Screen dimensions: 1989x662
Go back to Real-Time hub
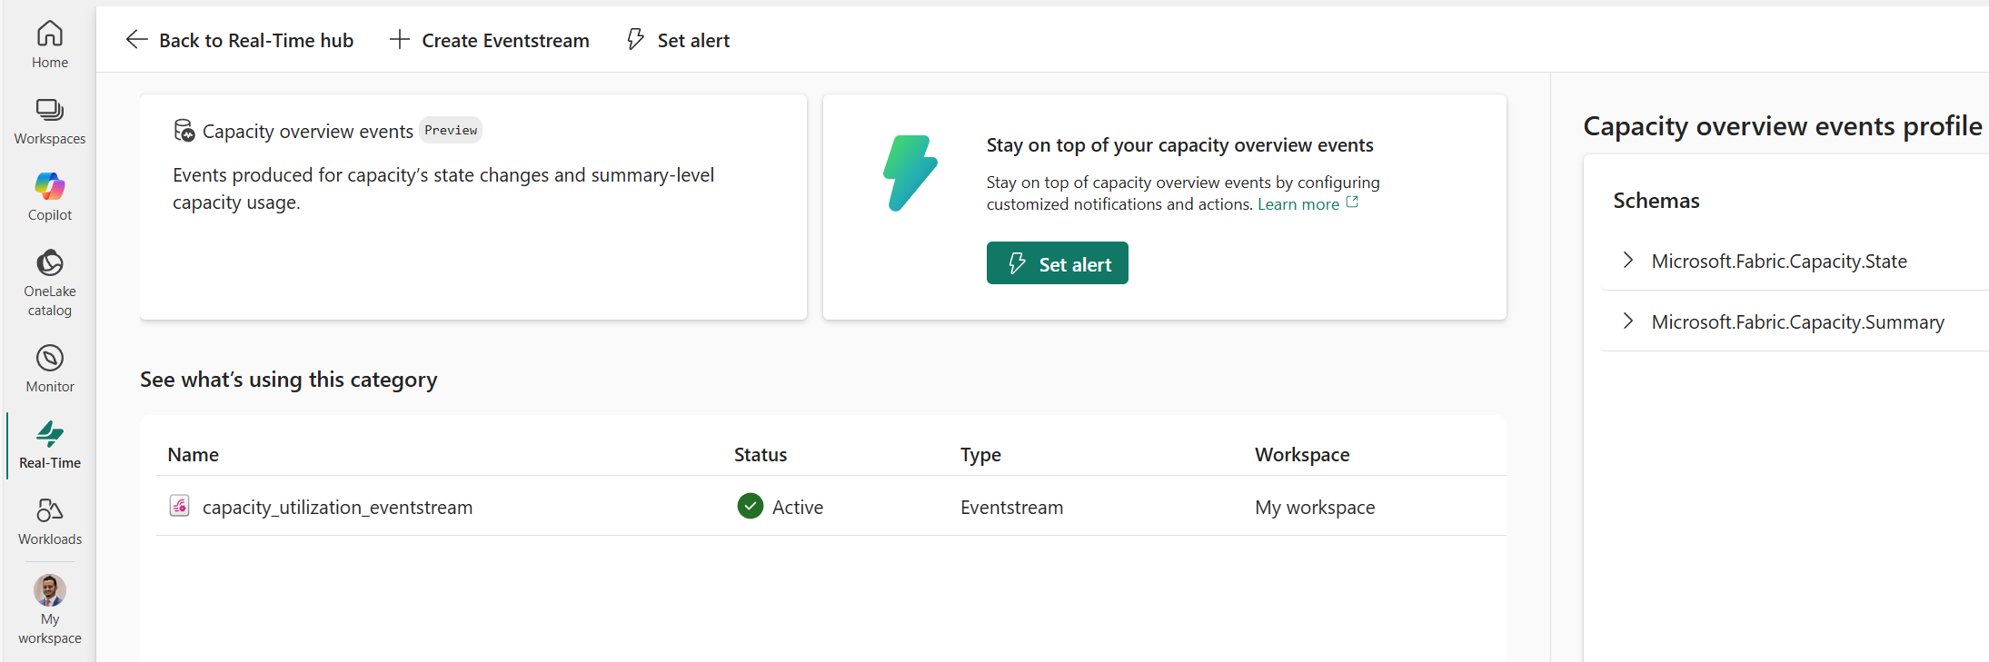click(240, 40)
